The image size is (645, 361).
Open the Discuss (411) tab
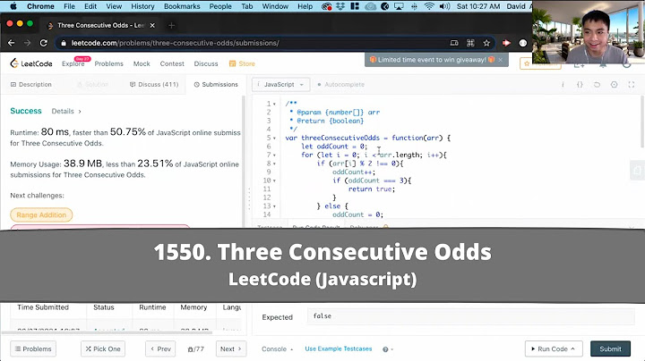[x=154, y=85]
